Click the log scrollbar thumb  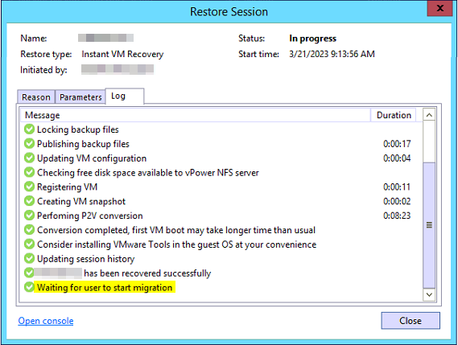(x=429, y=225)
